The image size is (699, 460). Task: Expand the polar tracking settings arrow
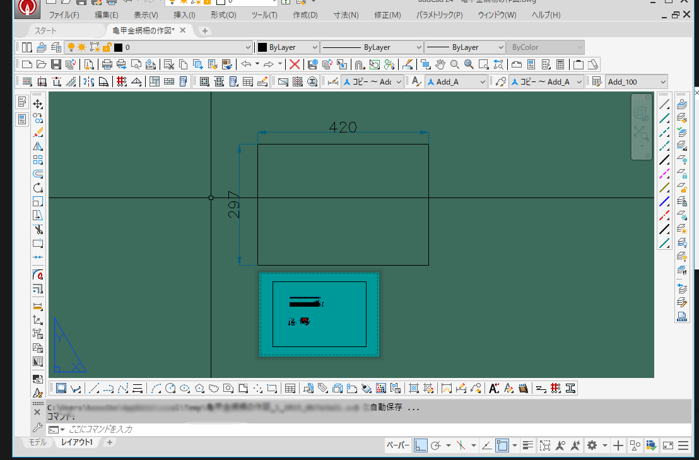pyautogui.click(x=448, y=445)
